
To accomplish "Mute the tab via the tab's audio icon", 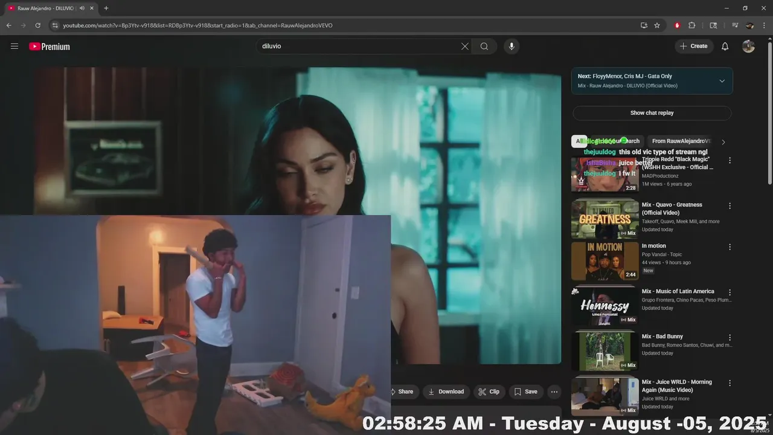I will 82,8.
